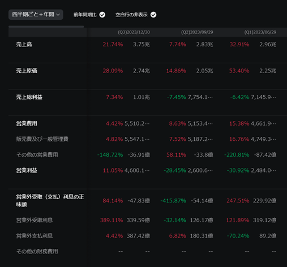Image resolution: width=287 pixels, height=267 pixels.
Task: Click the 販売費及び一般管理費 sub-row
Action: click(x=42, y=139)
